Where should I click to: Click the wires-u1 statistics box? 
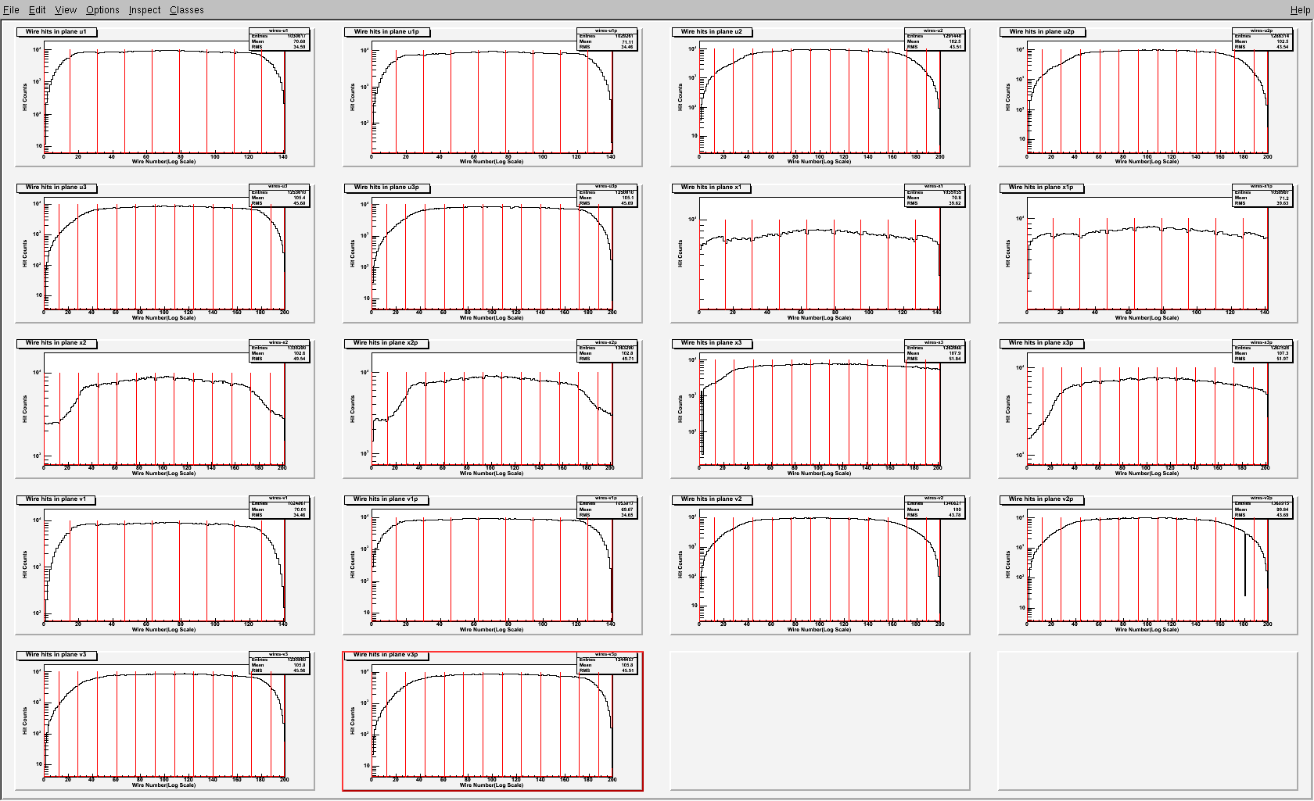[x=278, y=40]
